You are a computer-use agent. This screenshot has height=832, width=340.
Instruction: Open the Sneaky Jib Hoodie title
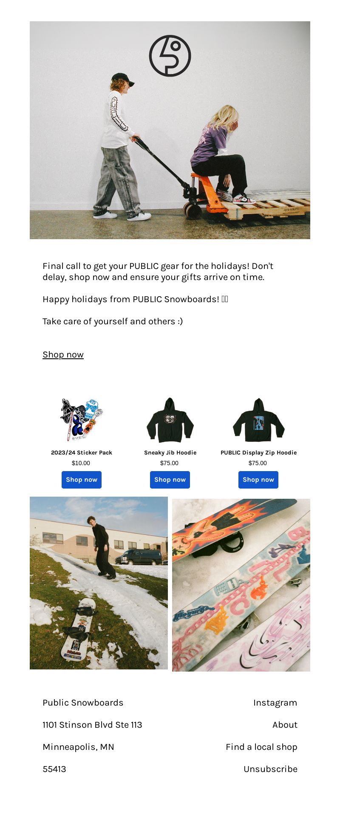point(170,452)
